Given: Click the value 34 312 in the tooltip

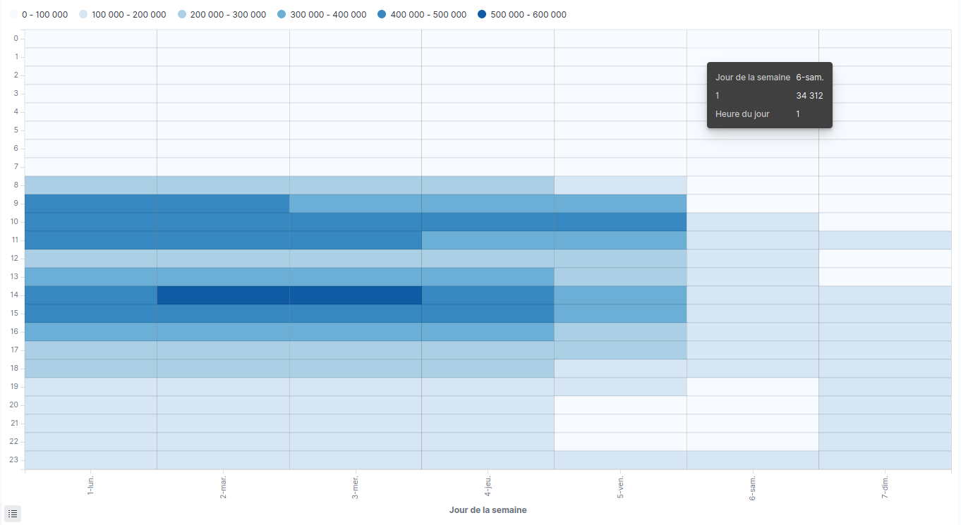Looking at the screenshot, I should [809, 96].
